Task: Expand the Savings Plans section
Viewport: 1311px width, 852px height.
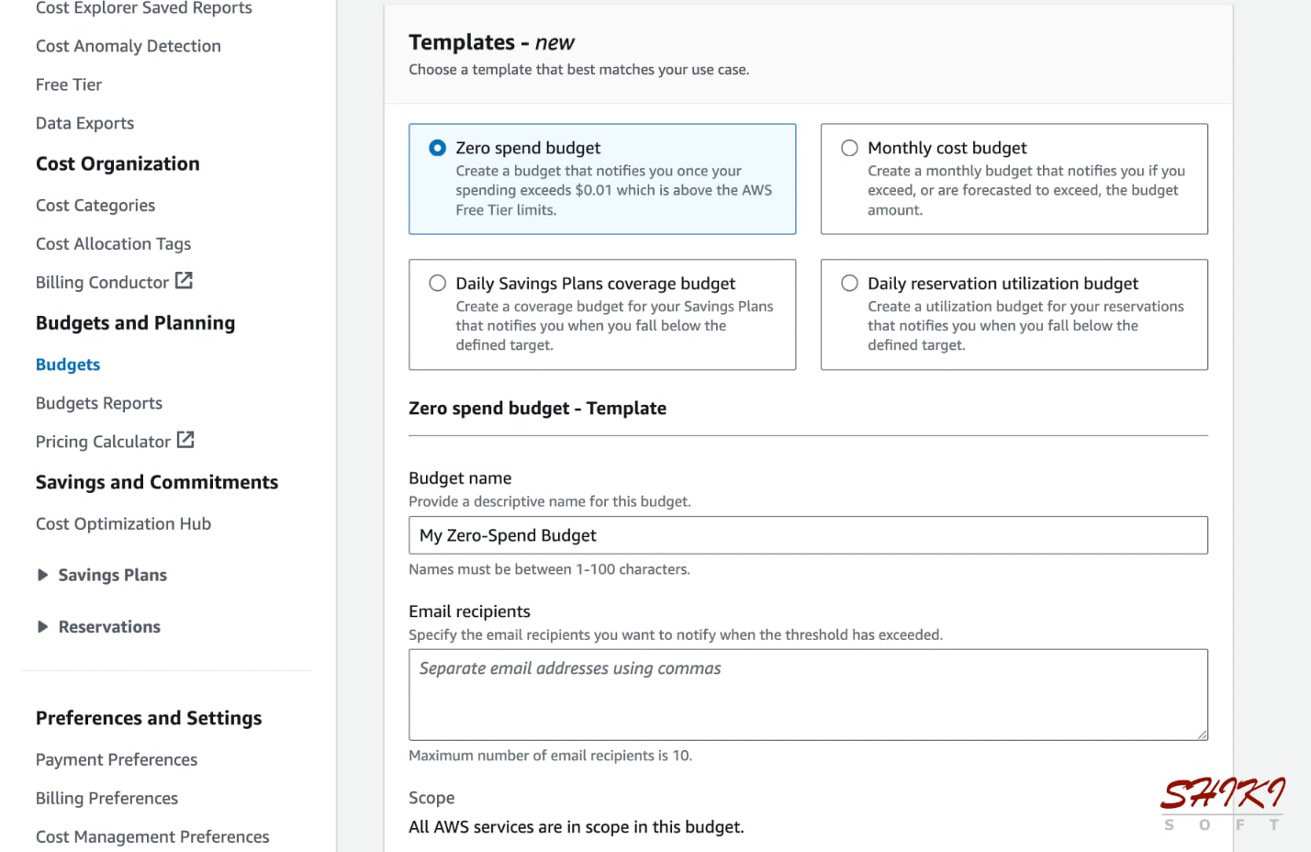Action: tap(42, 575)
